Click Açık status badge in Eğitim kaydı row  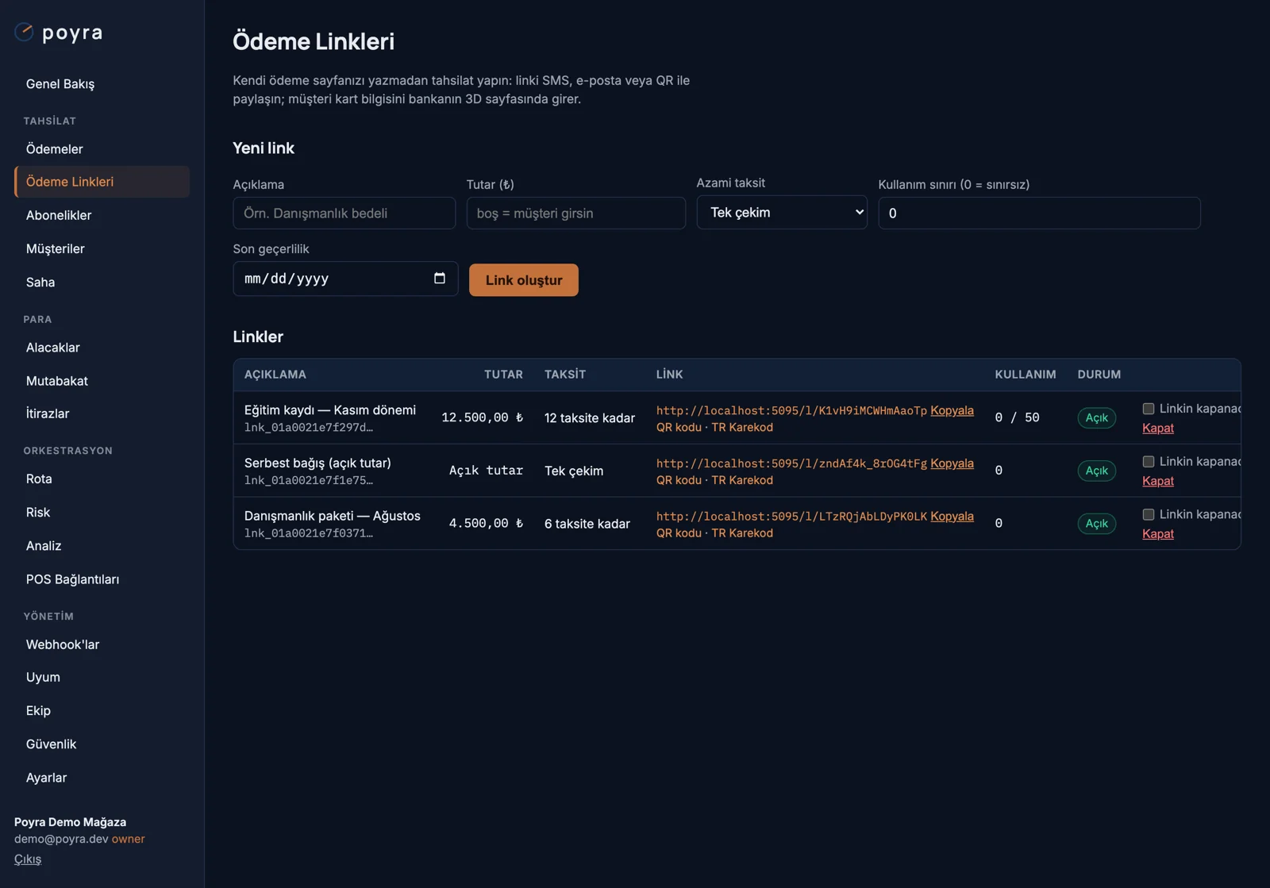1097,417
